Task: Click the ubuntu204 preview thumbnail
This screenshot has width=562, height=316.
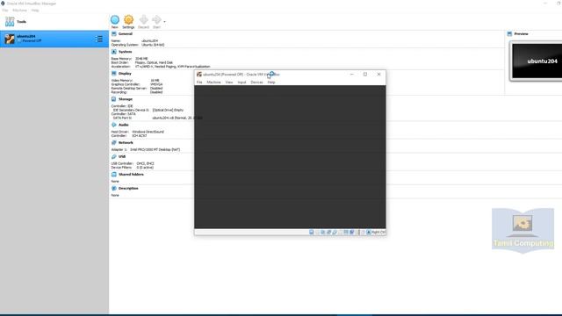Action: (x=537, y=61)
